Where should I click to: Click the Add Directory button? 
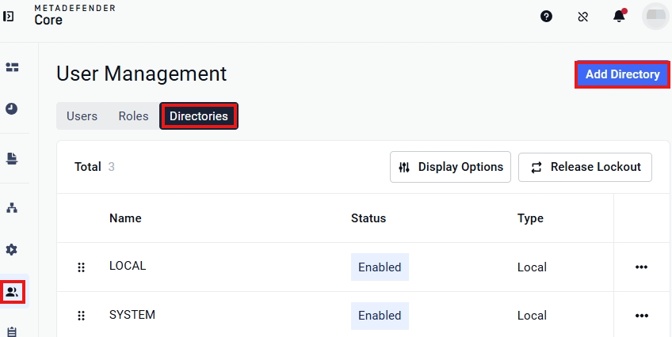click(622, 74)
